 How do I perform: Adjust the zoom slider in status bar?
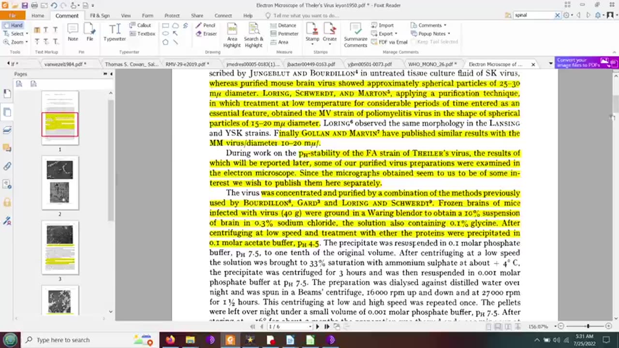click(588, 327)
